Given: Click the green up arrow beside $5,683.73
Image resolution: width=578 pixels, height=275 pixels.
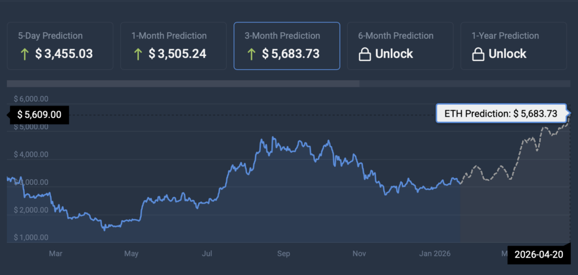Looking at the screenshot, I should point(251,54).
